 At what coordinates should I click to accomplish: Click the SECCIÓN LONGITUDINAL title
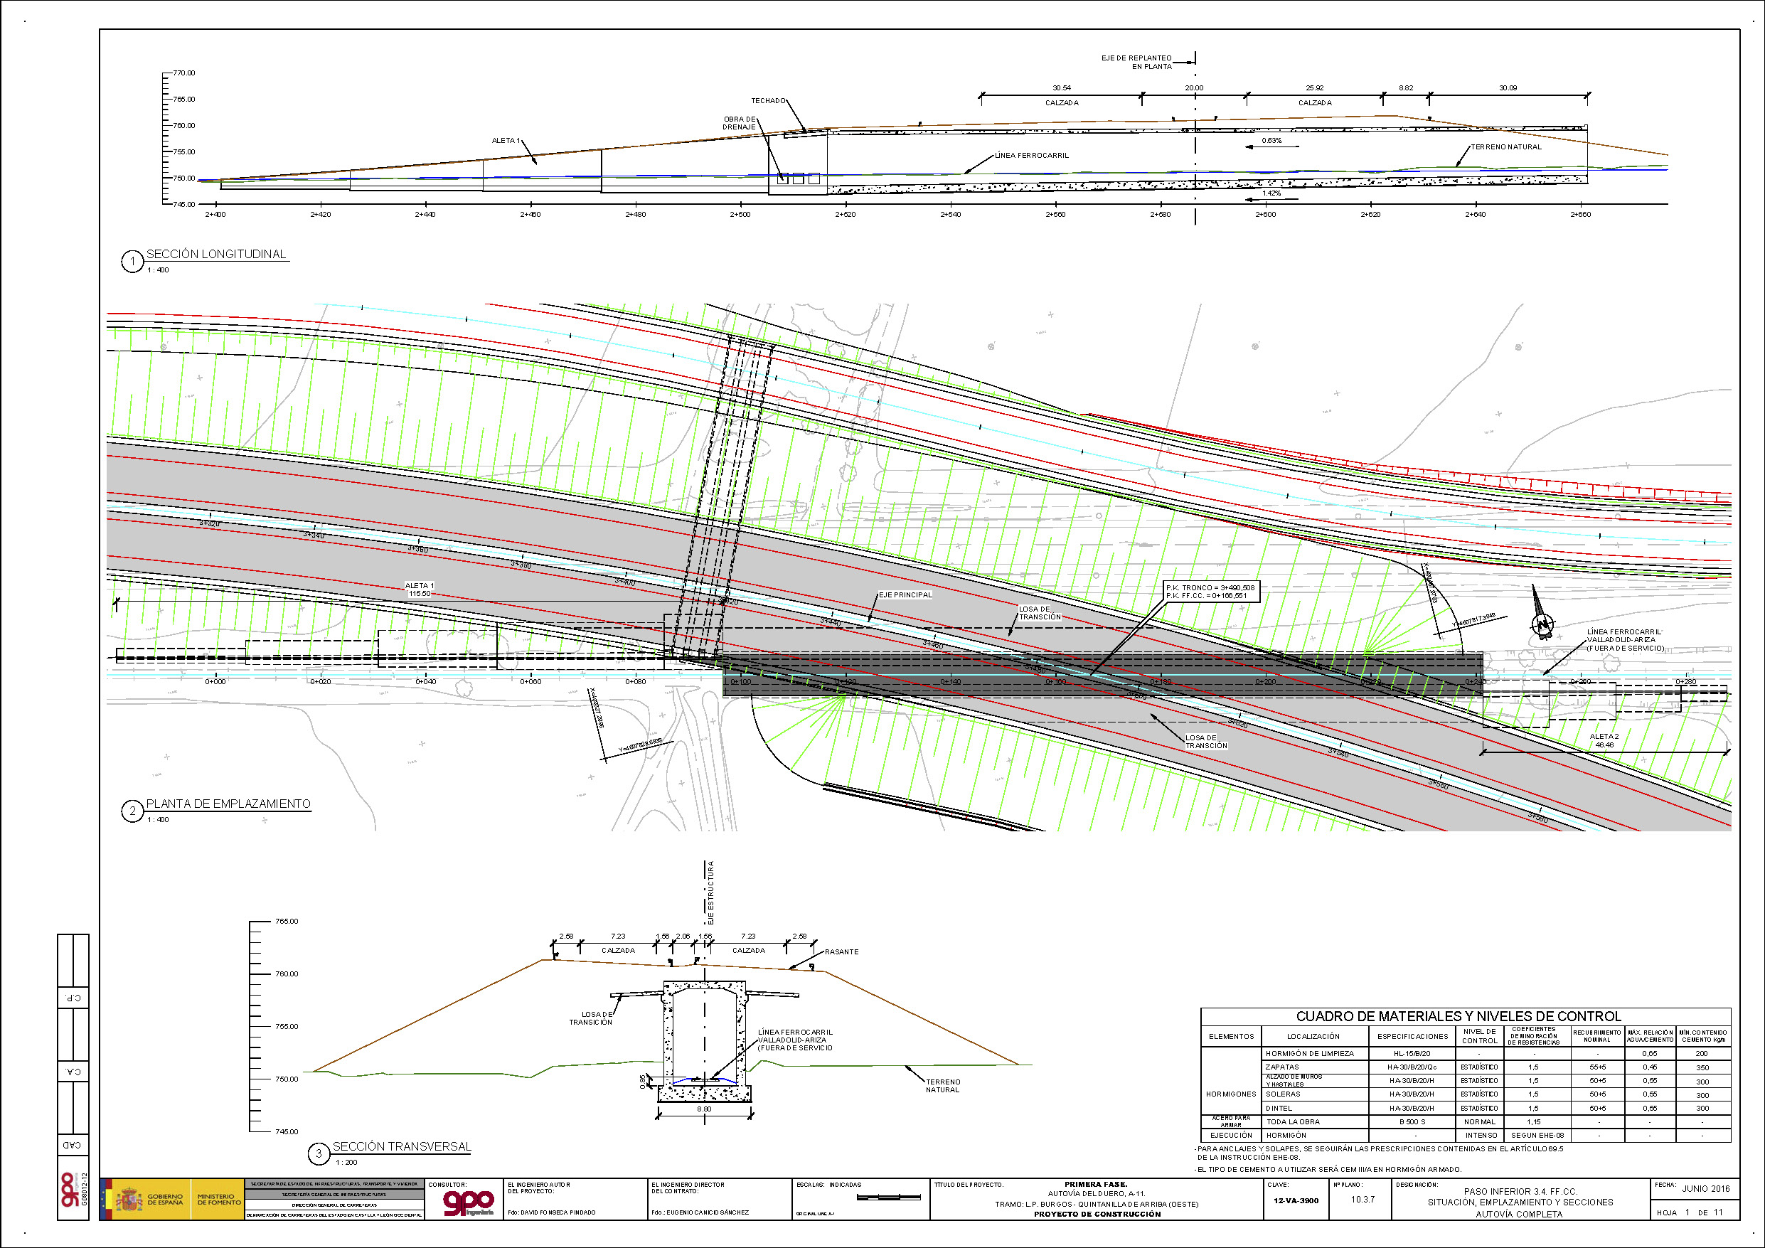(216, 255)
